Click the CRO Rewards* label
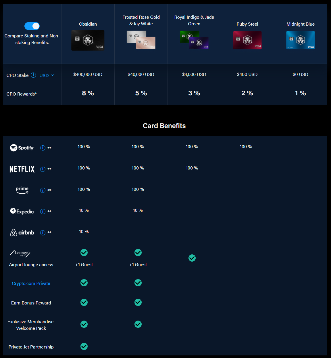331x358 pixels. point(22,94)
